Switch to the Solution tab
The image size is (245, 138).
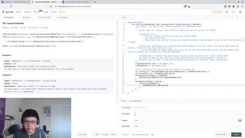[x=27, y=17]
